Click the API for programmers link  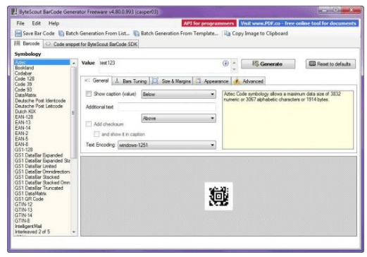[x=209, y=23]
